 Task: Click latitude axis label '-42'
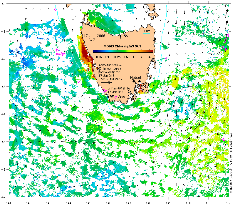point(3,59)
